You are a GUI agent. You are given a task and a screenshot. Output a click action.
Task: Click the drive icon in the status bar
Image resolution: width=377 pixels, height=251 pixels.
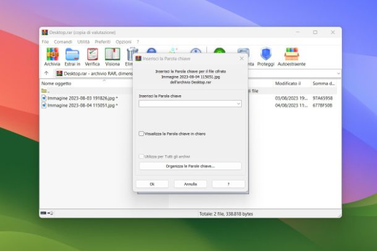[43, 213]
